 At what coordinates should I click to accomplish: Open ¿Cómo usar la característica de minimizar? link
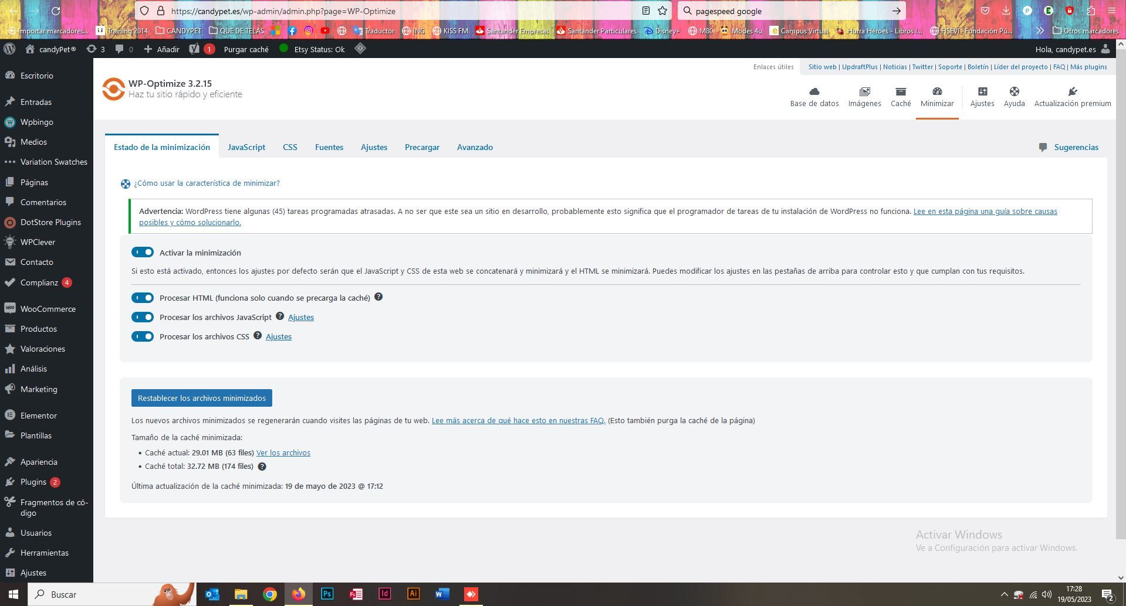[x=207, y=183]
